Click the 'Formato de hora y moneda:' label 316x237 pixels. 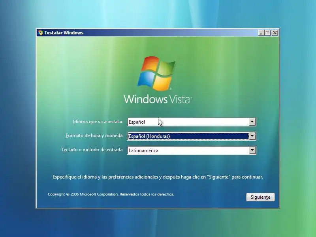[x=94, y=135]
